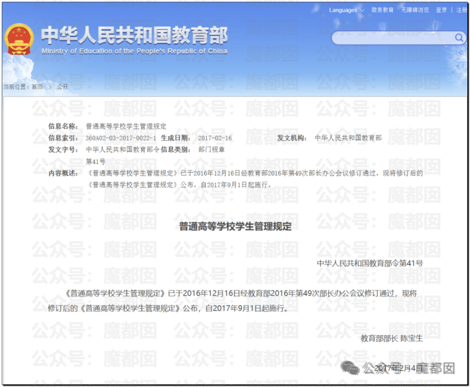Click the national emblem logo
The width and height of the screenshot is (470, 387).
coord(19,39)
